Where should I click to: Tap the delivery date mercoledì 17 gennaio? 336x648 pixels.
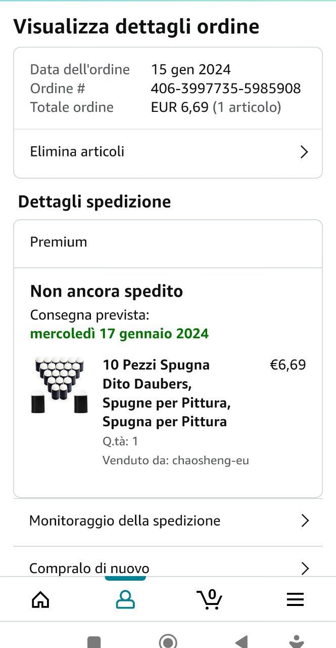(119, 334)
